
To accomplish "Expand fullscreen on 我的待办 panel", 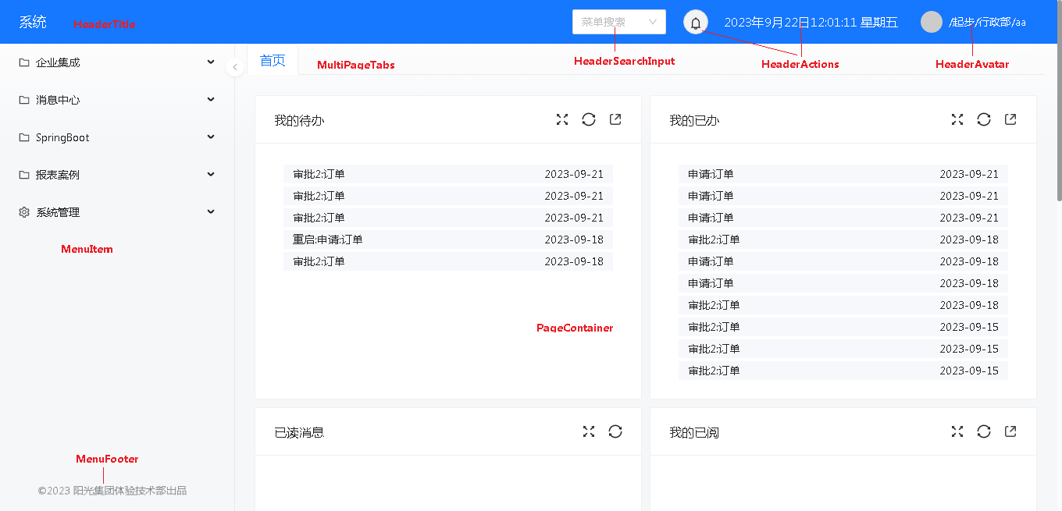I will coord(562,119).
